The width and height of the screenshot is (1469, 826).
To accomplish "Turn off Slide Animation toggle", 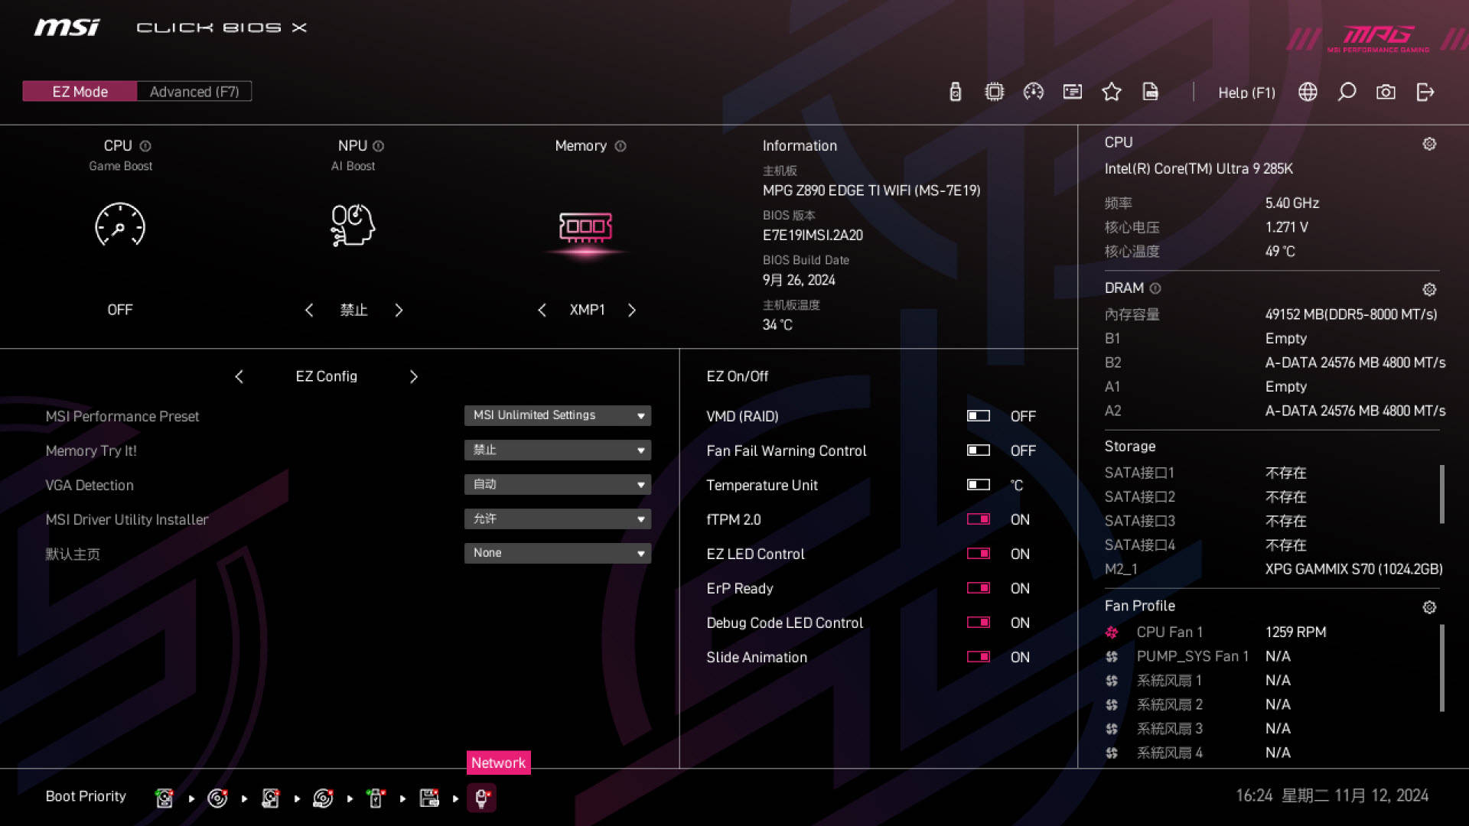I will 978,657.
